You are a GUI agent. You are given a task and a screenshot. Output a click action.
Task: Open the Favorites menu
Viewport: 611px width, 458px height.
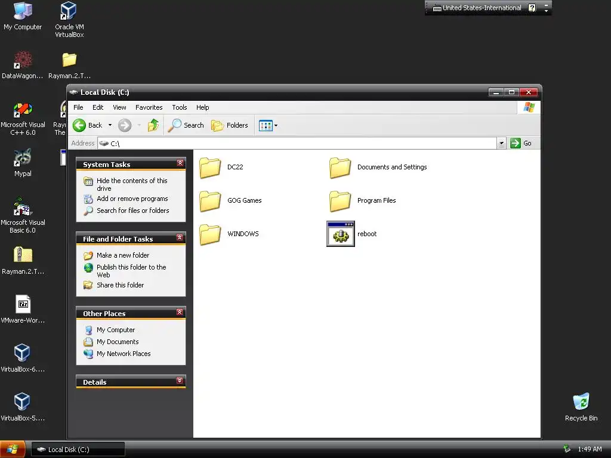pos(149,107)
